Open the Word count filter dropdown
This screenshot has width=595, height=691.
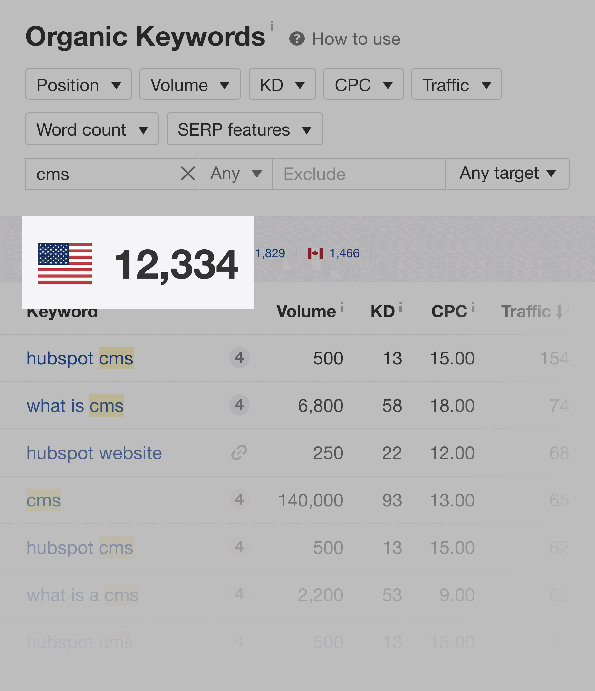(92, 129)
